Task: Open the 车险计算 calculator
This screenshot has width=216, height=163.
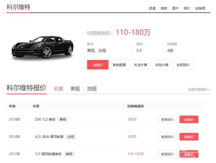Action: point(162,65)
